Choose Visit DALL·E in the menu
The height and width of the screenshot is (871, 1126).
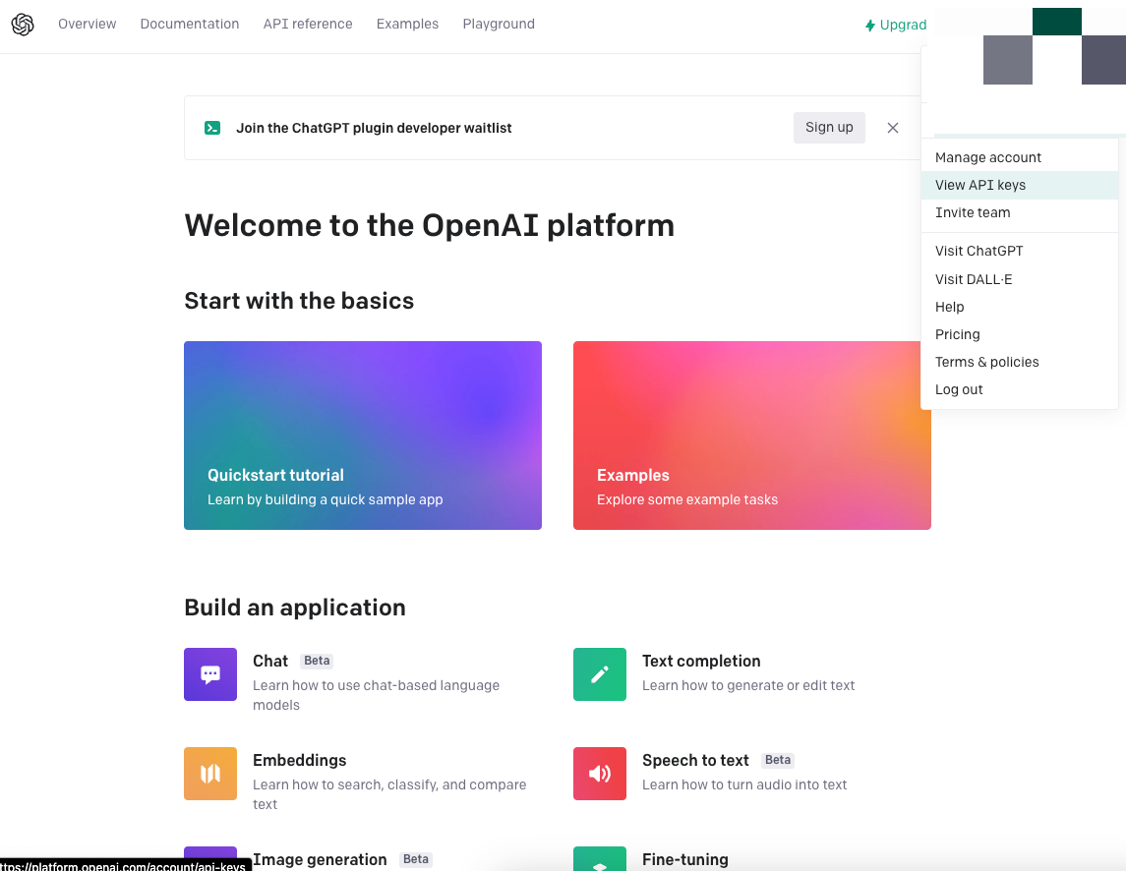(1020, 279)
